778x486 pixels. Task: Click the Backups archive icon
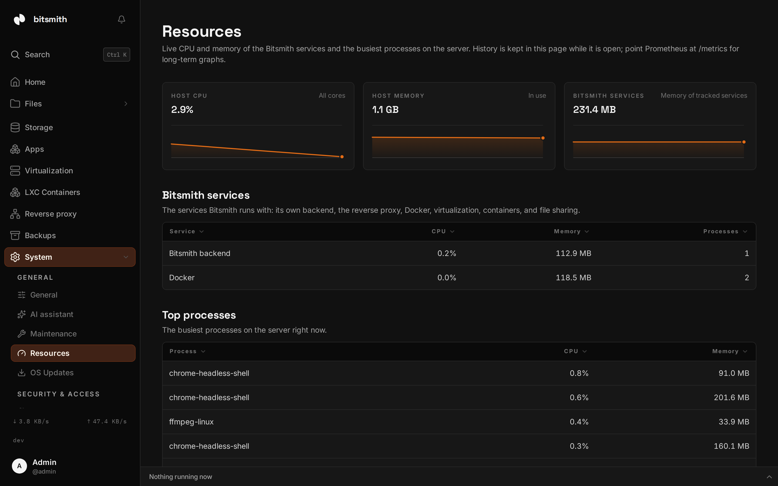pos(15,235)
